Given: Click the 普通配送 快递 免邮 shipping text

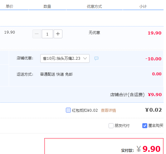Looking at the screenshot, I should click(56, 74).
